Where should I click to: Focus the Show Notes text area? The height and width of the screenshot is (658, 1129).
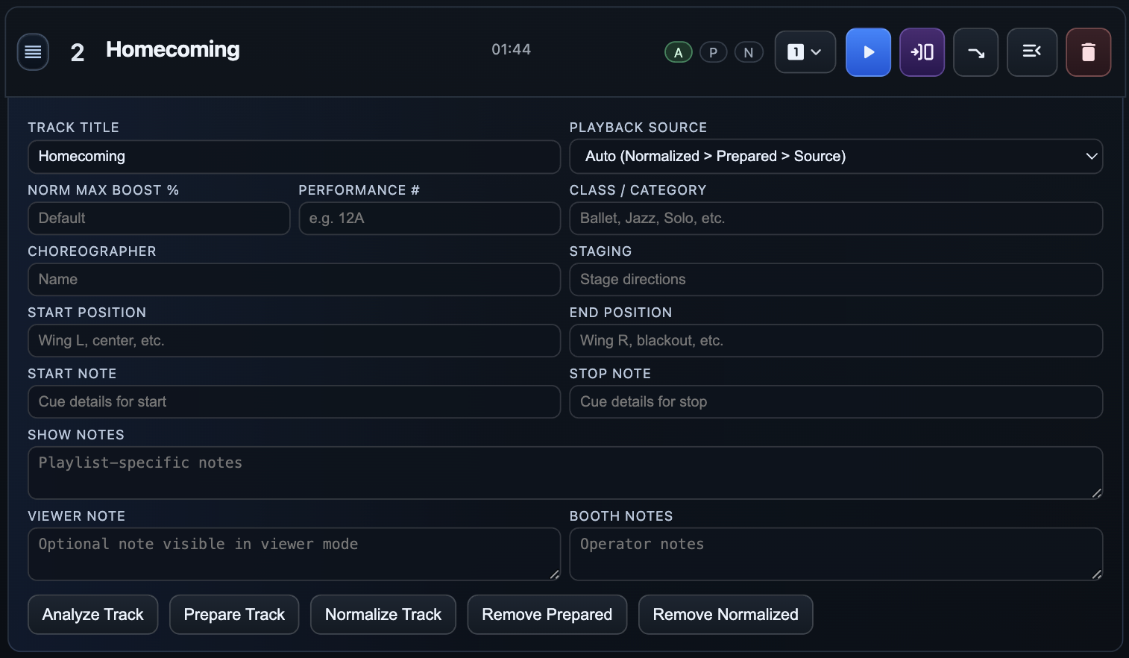click(565, 473)
